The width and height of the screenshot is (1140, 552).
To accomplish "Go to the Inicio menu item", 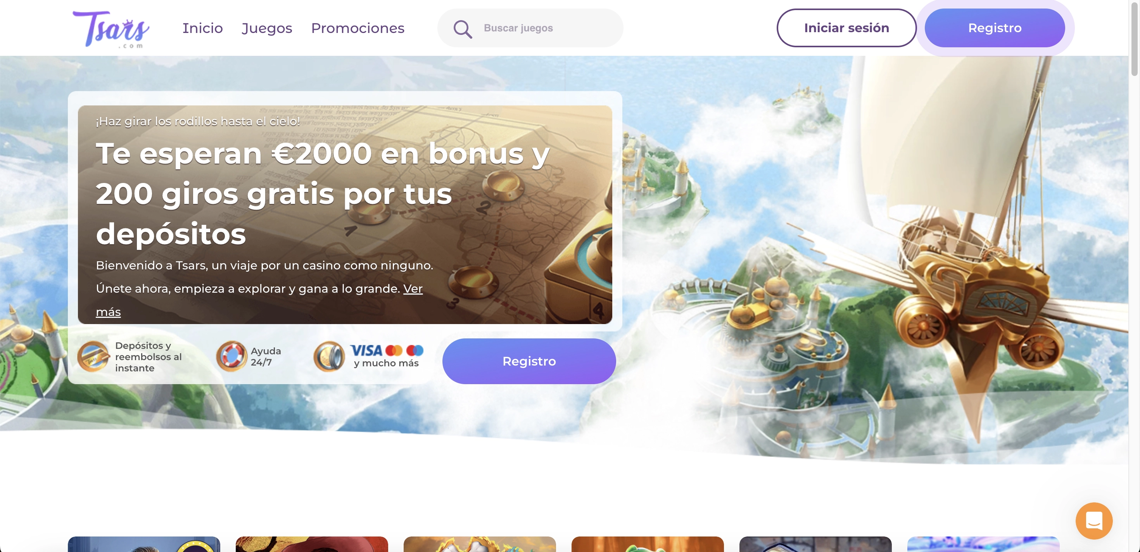I will [202, 28].
